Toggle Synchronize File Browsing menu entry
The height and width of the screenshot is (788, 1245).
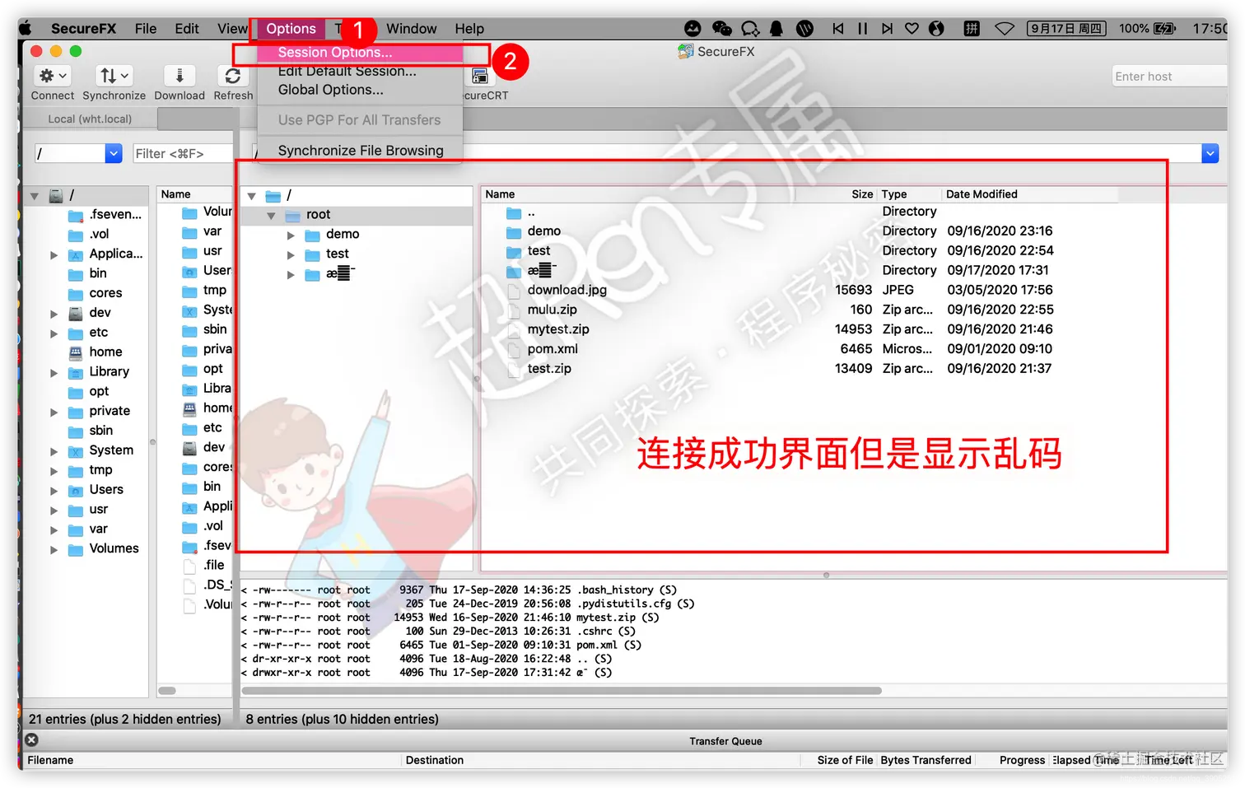click(360, 151)
